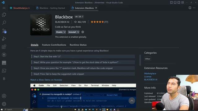The height and width of the screenshot is (111, 198).
Task: Toggle secondary side bar layout icon
Action: [x=179, y=2]
